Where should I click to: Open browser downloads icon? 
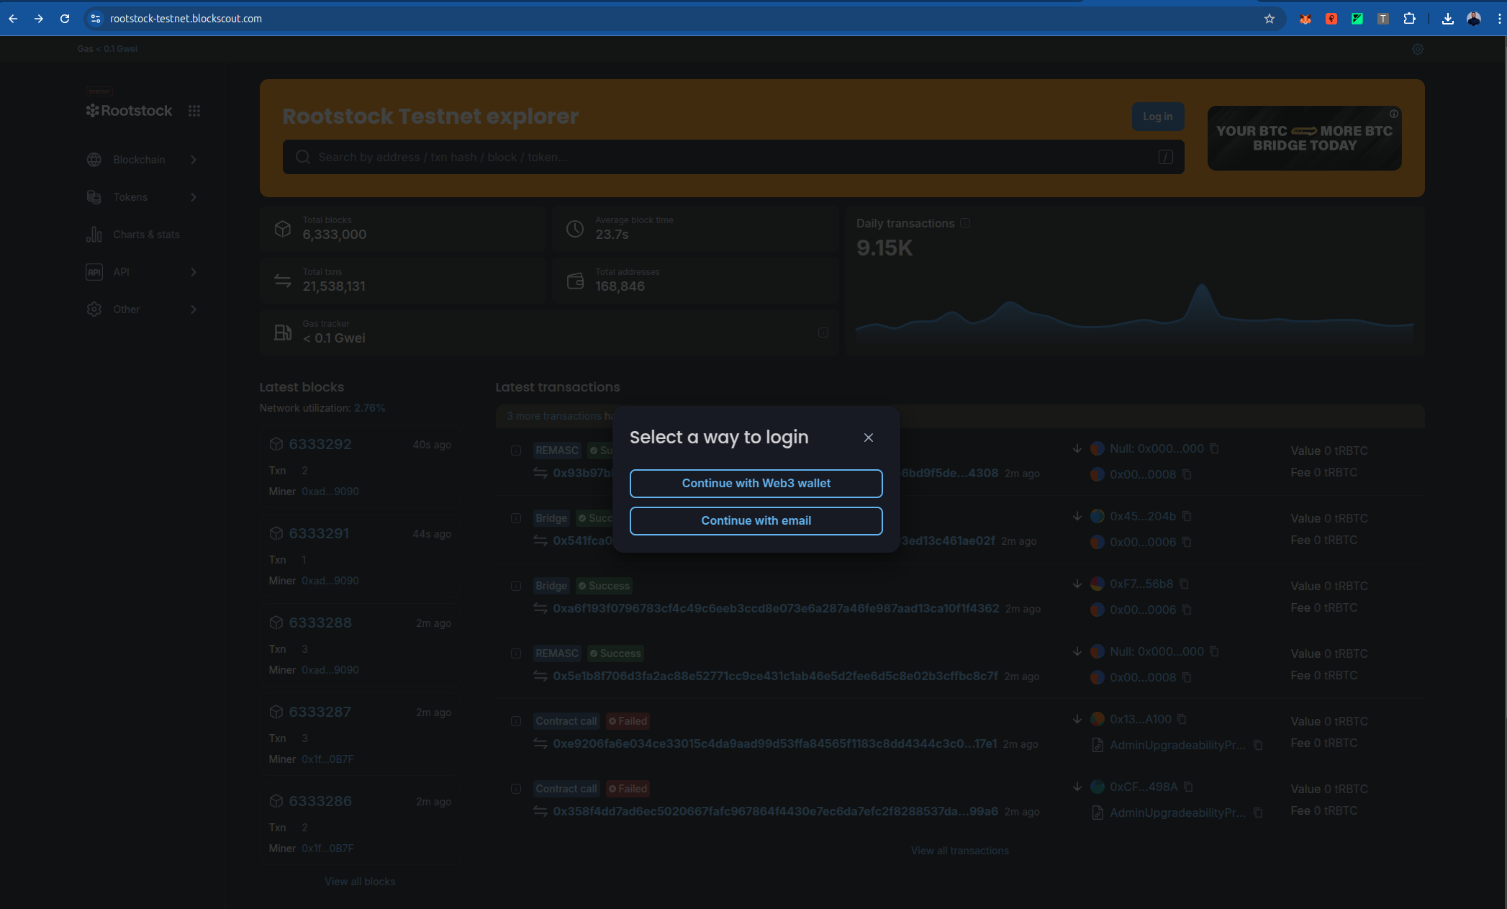coord(1447,19)
